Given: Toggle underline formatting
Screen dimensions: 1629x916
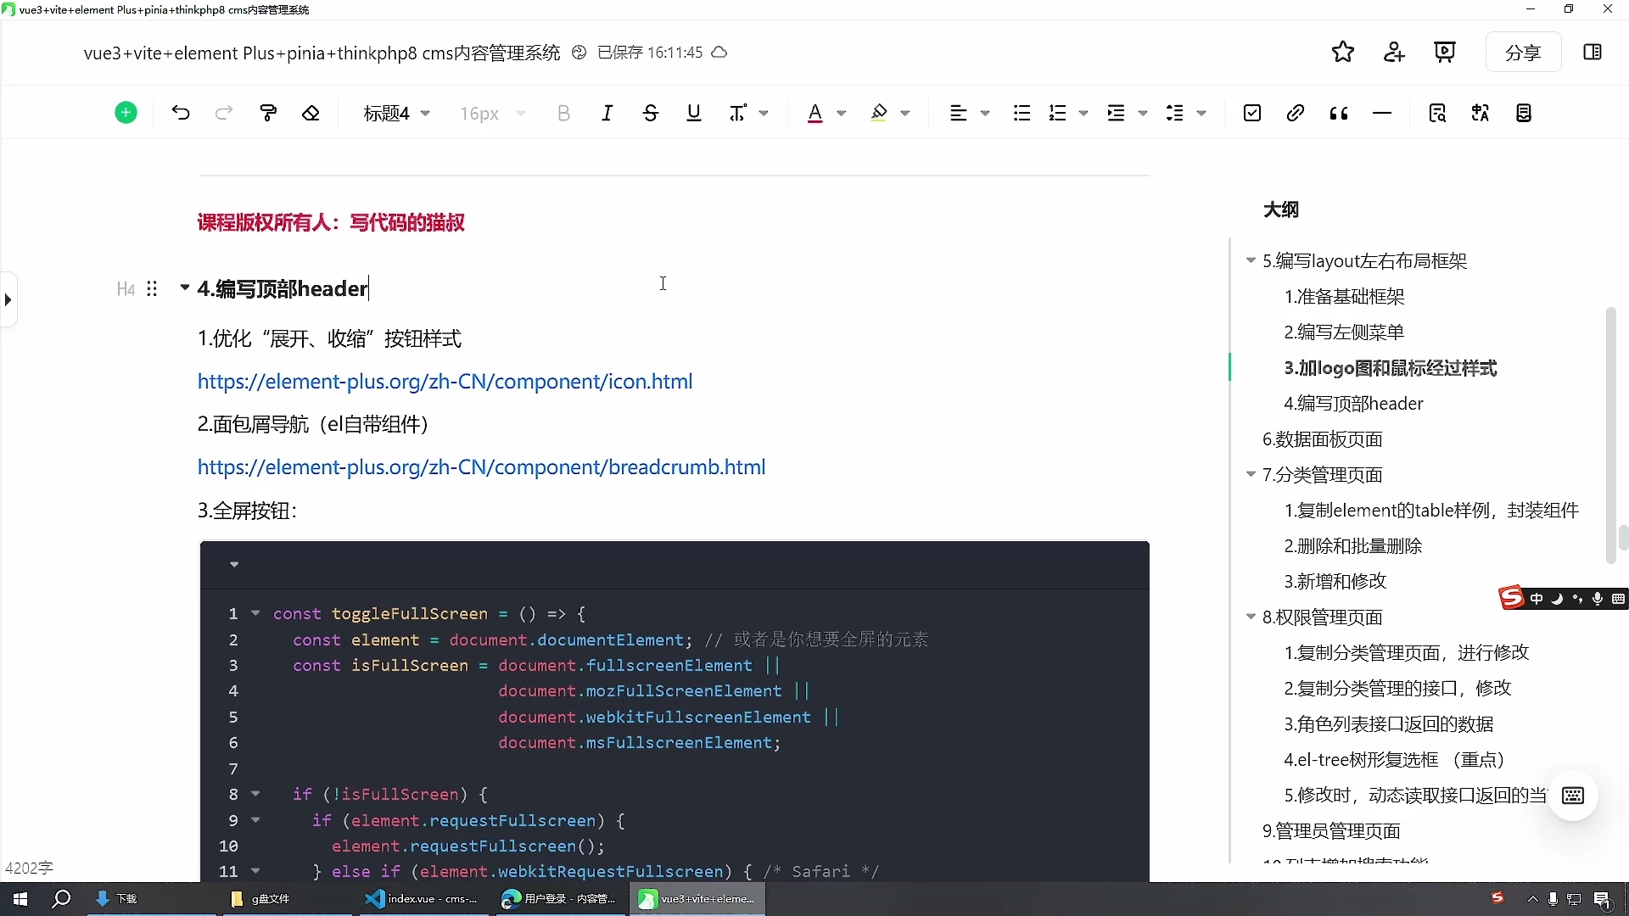Looking at the screenshot, I should click(694, 113).
